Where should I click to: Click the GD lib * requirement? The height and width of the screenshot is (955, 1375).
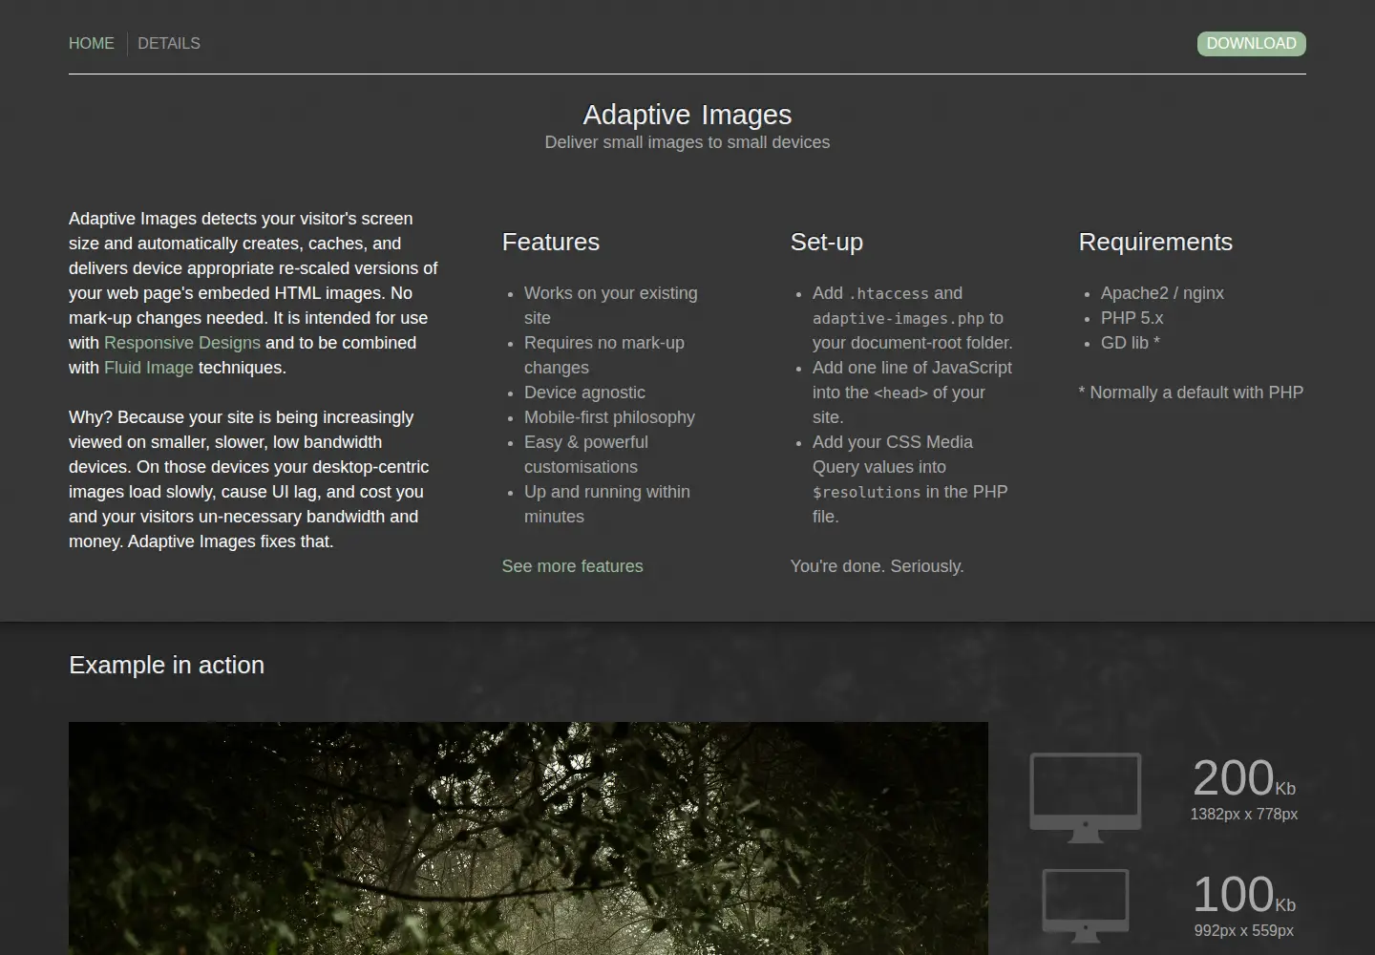coord(1131,343)
